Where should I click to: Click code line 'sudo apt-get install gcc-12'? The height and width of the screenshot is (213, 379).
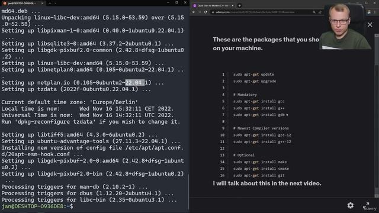pyautogui.click(x=262, y=135)
